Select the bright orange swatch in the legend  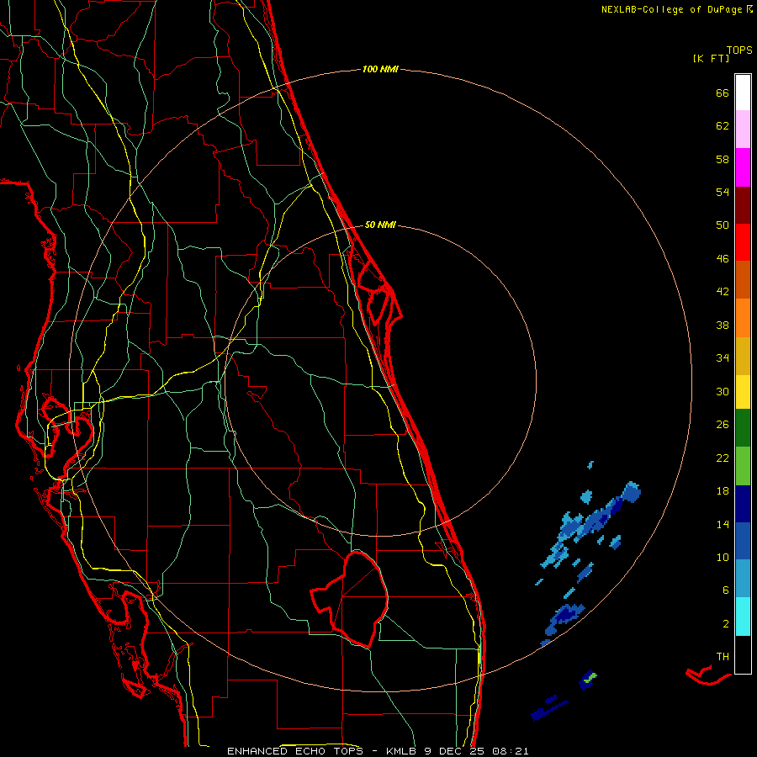[x=743, y=318]
